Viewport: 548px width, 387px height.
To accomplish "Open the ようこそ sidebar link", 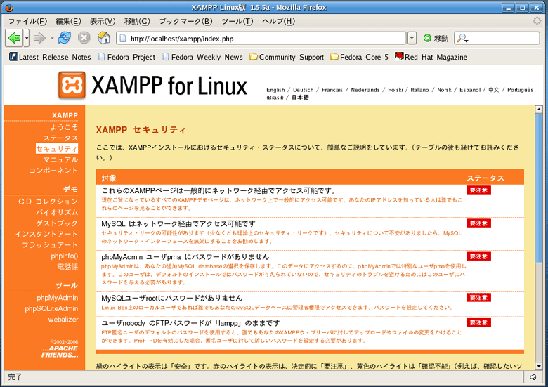I will coord(64,127).
